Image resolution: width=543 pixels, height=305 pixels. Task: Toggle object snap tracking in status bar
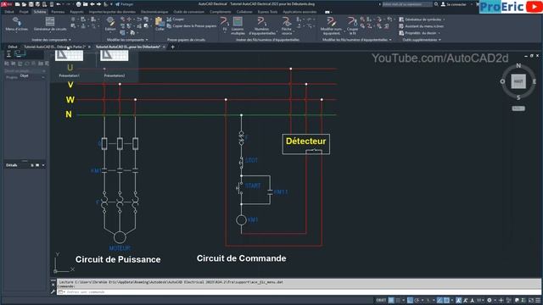coord(439,300)
